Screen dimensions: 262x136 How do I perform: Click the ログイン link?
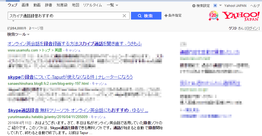click(x=252, y=28)
